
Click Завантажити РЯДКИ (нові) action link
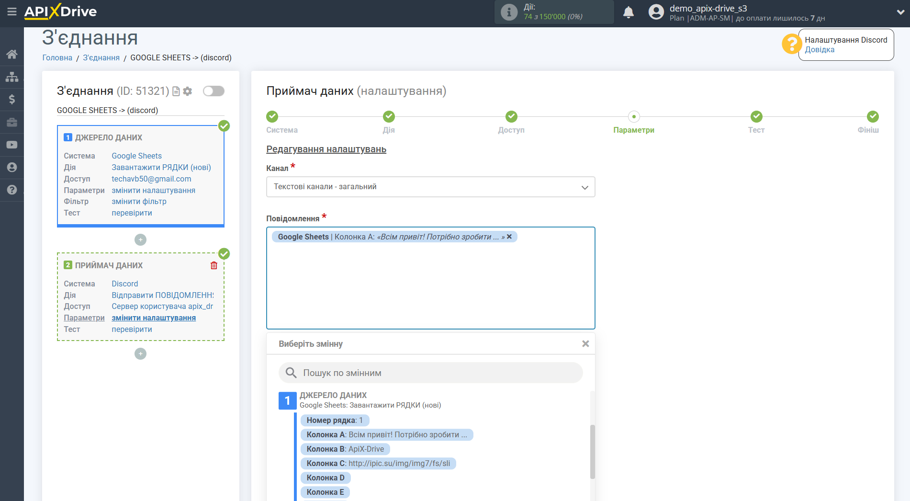pyautogui.click(x=161, y=167)
